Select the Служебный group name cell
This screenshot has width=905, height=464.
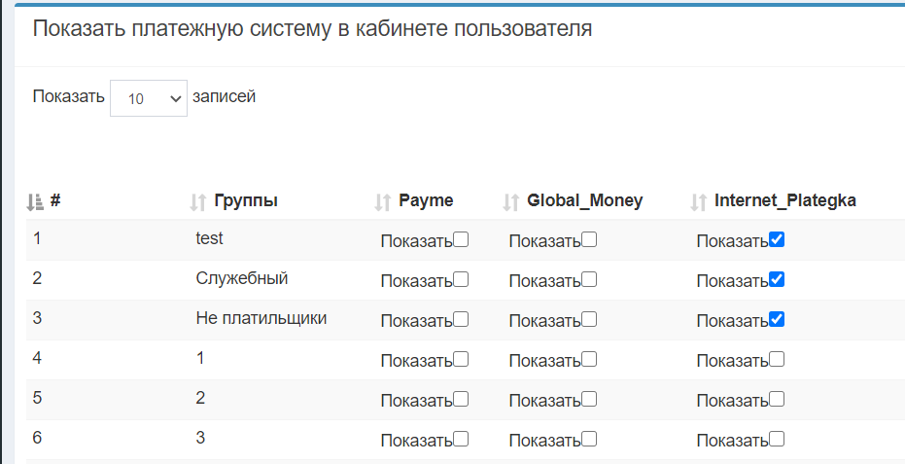coord(241,278)
